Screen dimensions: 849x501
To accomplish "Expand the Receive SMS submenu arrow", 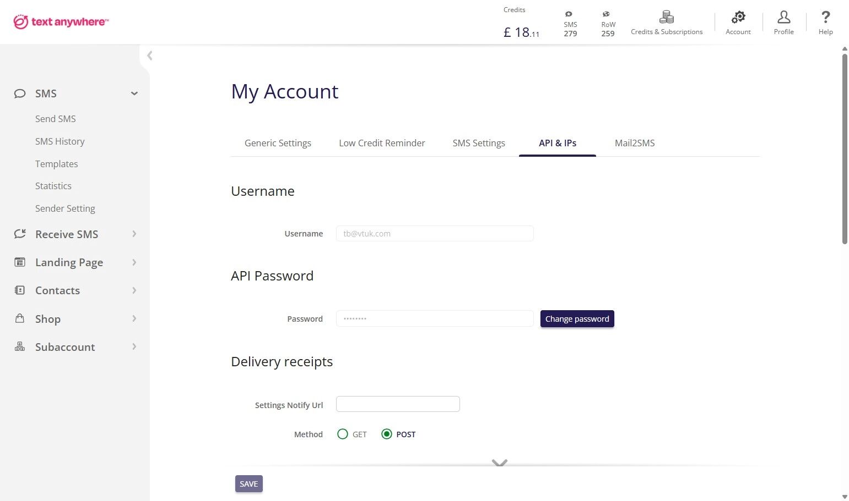I will pos(134,234).
